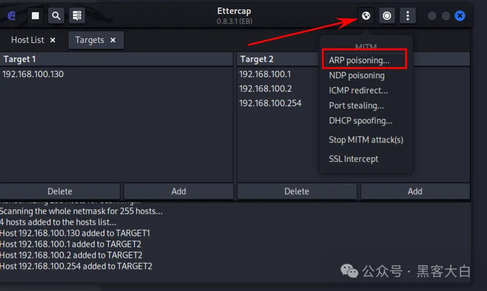The height and width of the screenshot is (291, 487).
Task: Close the Host List tab
Action: (x=53, y=40)
